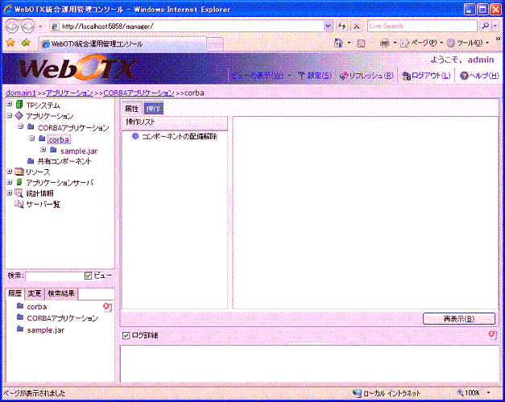Uncheck the ログ詳細 checkbox
The width and height of the screenshot is (505, 402).
[x=126, y=335]
